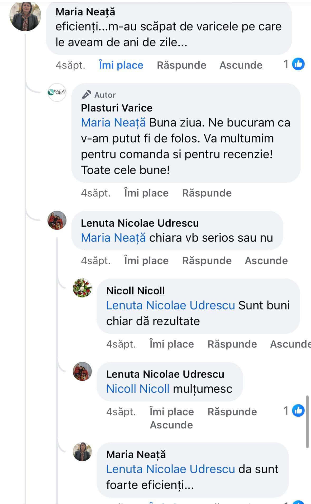Image resolution: width=311 pixels, height=504 pixels.
Task: Open the 'Nicoll Nicoll' mention before 'mulțumesc'
Action: (x=138, y=389)
